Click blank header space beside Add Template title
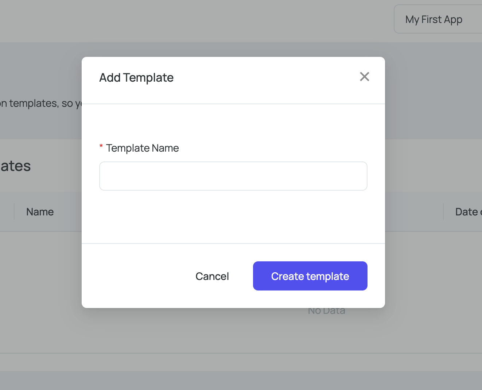482x390 pixels. [x=266, y=78]
